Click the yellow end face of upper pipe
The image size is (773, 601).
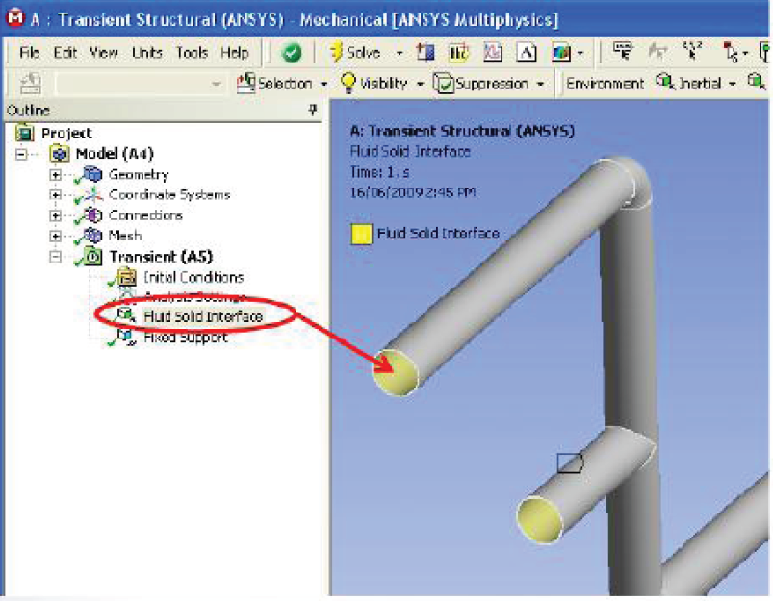(x=396, y=373)
